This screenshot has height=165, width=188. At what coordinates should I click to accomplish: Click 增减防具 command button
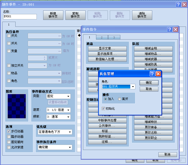pyautogui.click(x=153, y=65)
